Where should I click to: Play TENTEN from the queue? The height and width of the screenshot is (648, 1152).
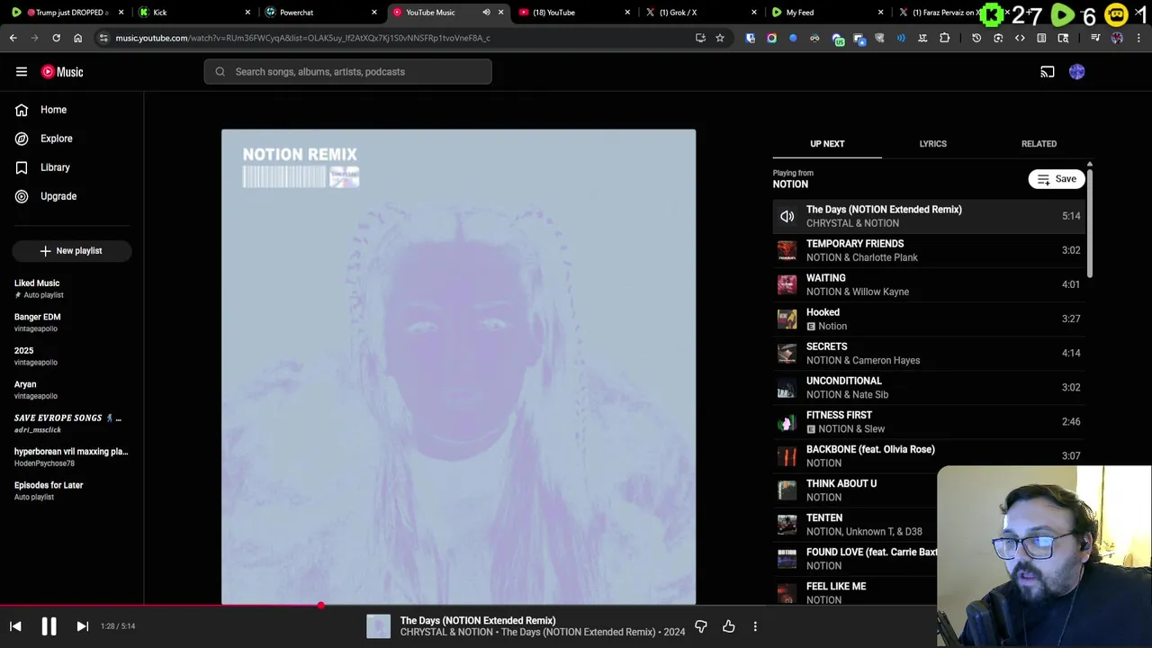(855, 524)
